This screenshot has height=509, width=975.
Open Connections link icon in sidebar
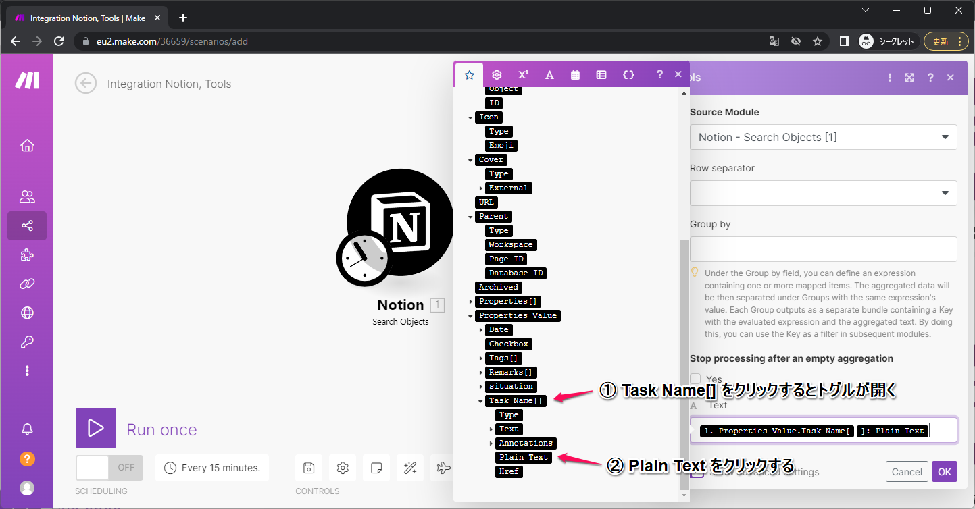click(27, 284)
